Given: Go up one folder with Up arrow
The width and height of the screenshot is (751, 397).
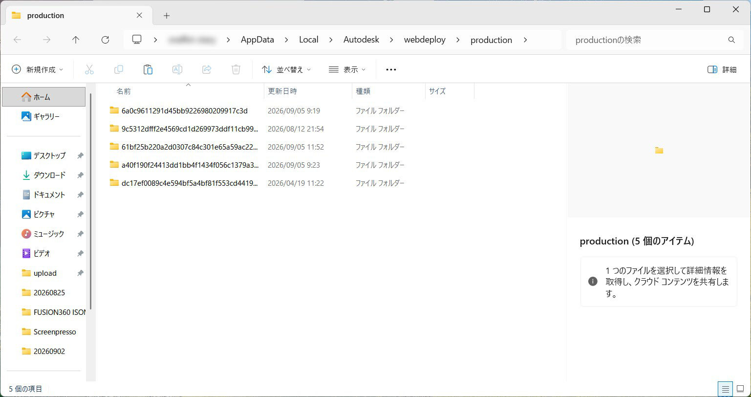Looking at the screenshot, I should click(76, 40).
